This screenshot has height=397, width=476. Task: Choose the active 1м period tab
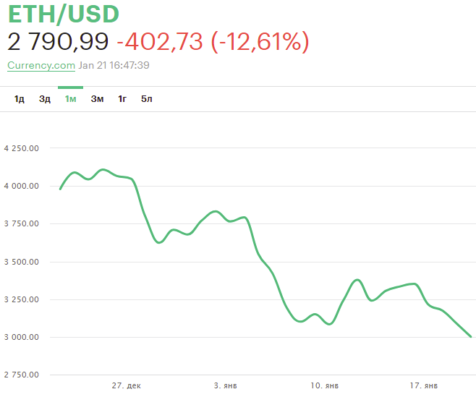pos(70,99)
